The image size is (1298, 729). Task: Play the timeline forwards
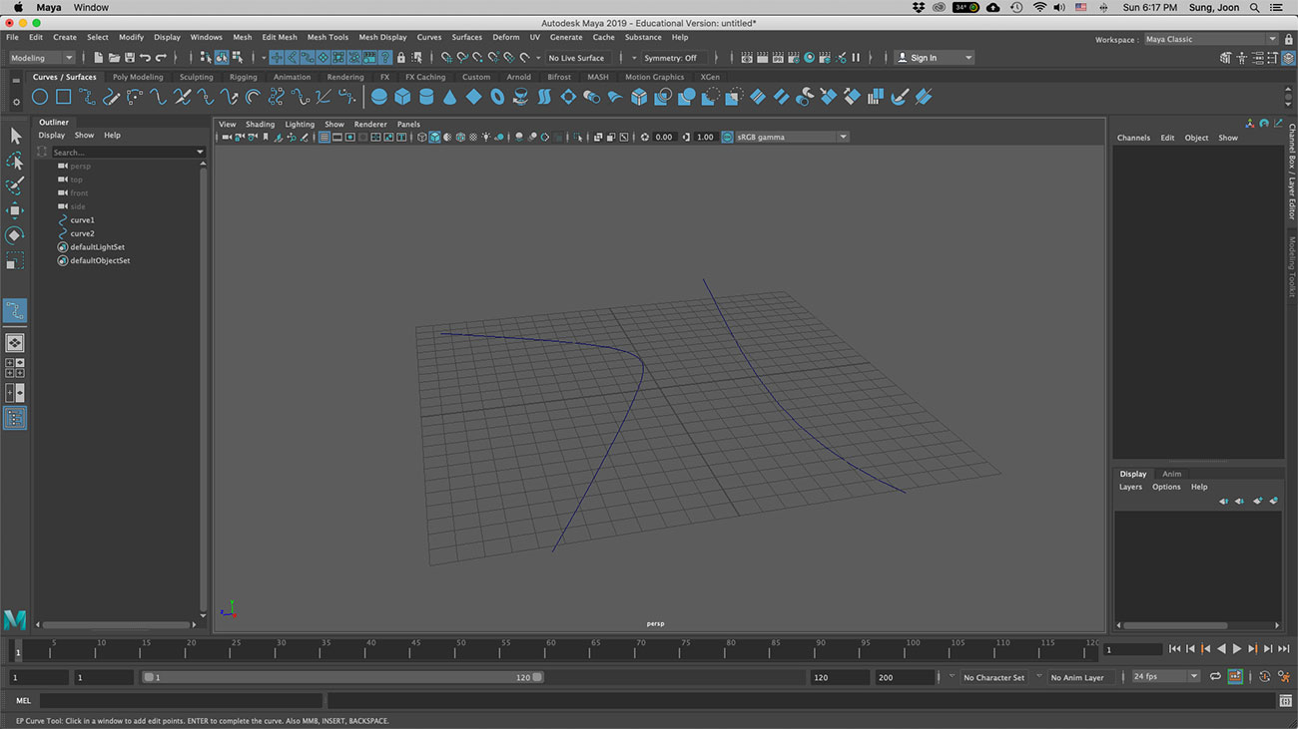[x=1237, y=649]
